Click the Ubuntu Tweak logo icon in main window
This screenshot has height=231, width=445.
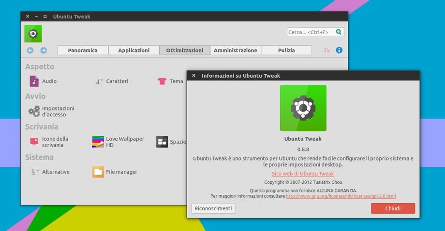(33, 34)
